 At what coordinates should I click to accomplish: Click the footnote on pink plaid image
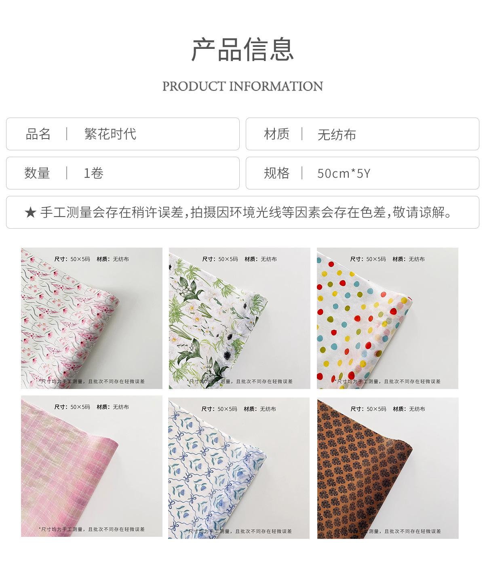(92, 529)
